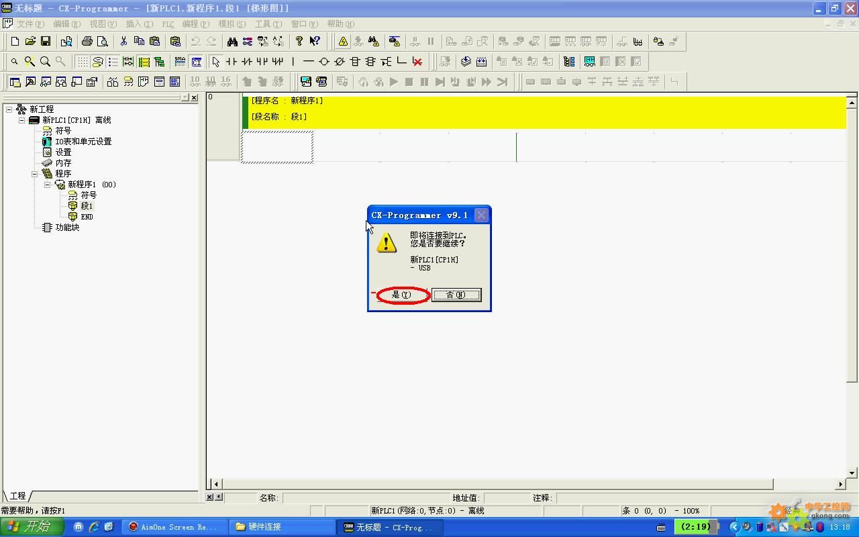Click the red X delete line icon
Screen dimensions: 859x537
pos(417,62)
